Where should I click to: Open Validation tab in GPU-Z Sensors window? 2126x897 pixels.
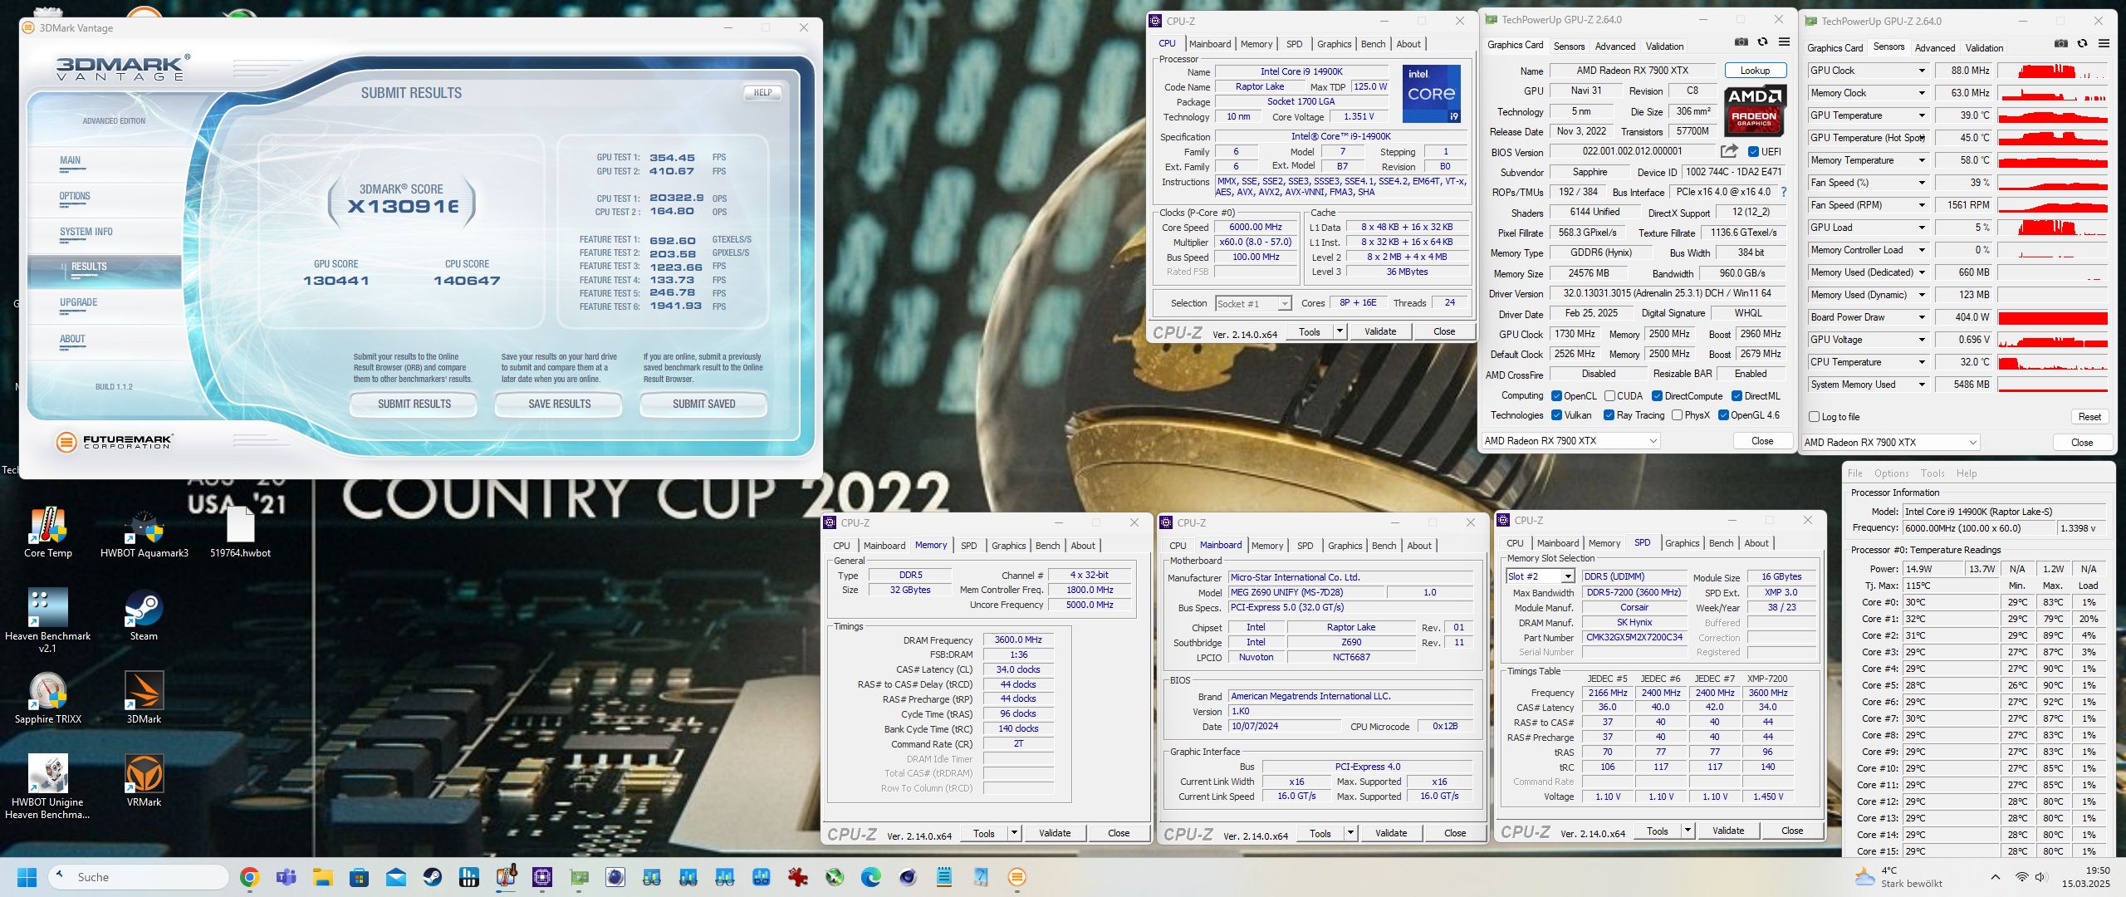tap(1984, 48)
